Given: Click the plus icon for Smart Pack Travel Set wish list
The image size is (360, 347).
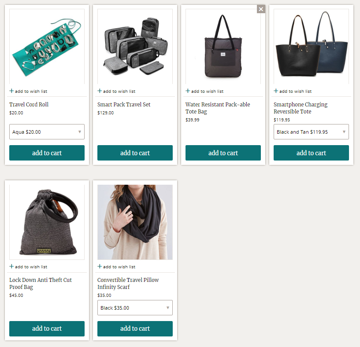Looking at the screenshot, I should [100, 91].
